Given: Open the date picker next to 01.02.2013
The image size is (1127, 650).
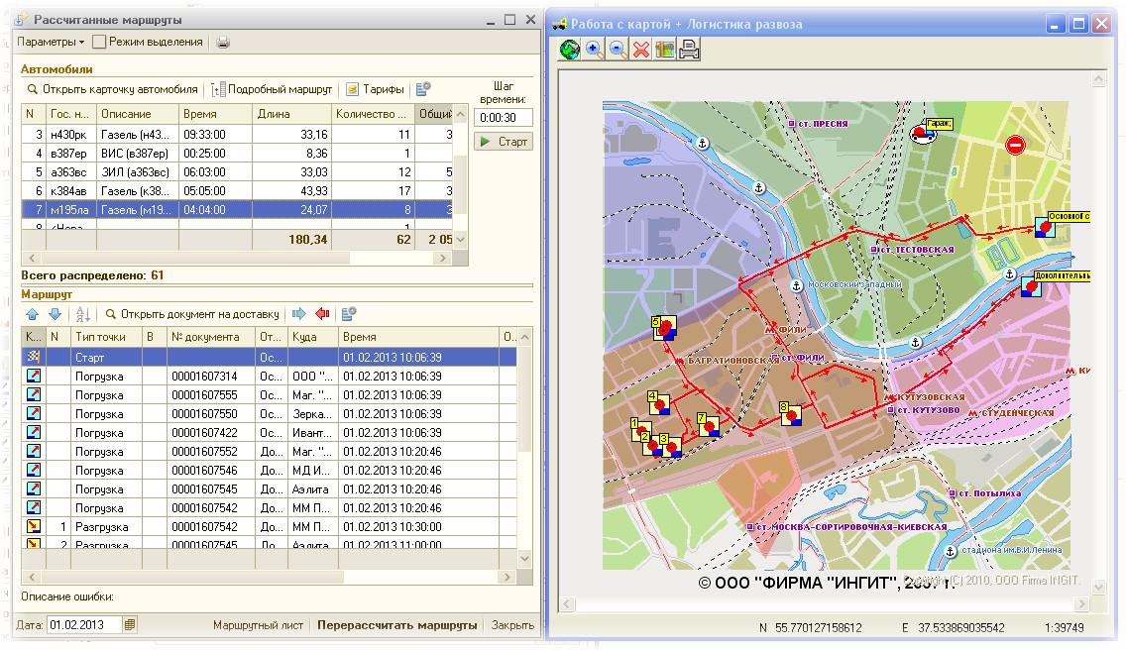Looking at the screenshot, I should (130, 625).
